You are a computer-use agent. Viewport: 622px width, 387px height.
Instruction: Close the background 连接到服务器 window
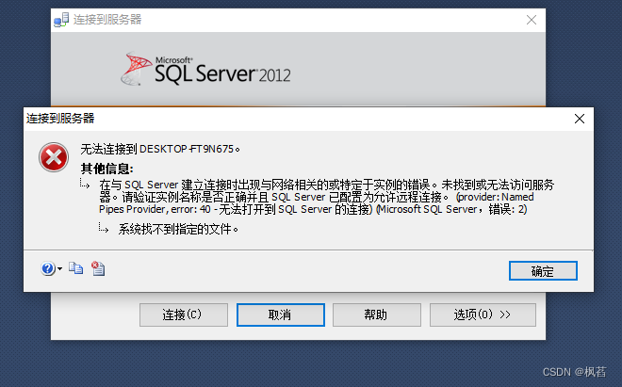point(532,20)
